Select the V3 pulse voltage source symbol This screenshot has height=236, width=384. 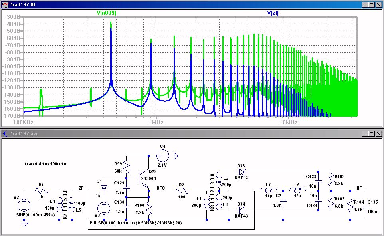click(104, 208)
